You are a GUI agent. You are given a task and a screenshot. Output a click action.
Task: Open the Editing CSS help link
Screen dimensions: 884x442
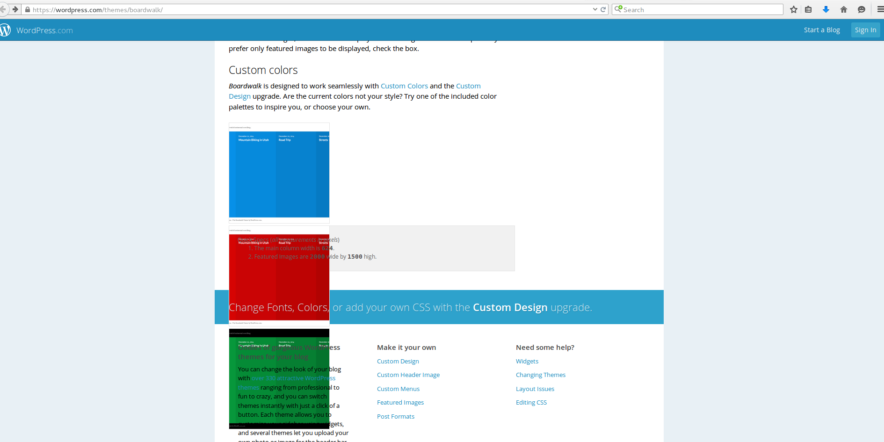[531, 402]
